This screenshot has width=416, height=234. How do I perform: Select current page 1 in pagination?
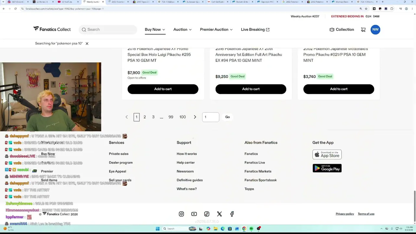pos(136,117)
